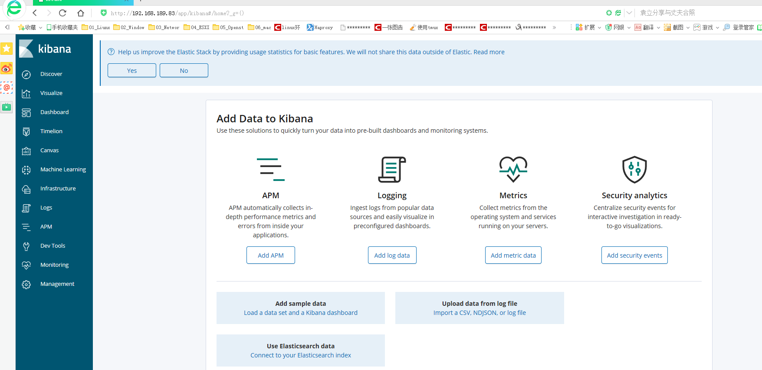Open Visualize chart icon in sidebar
762x370 pixels.
[x=26, y=94]
